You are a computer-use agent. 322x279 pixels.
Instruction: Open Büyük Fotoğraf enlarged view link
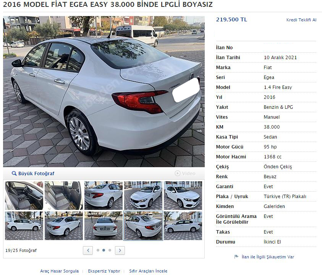pos(36,174)
